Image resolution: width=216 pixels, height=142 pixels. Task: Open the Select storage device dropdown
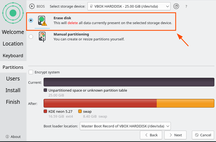pyautogui.click(x=129, y=6)
